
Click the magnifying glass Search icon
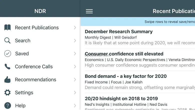[7, 41]
